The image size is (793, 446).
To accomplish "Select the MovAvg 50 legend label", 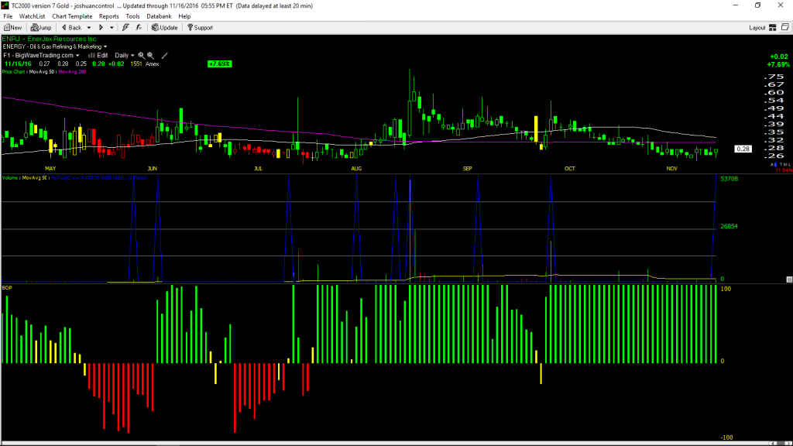I will [x=42, y=72].
